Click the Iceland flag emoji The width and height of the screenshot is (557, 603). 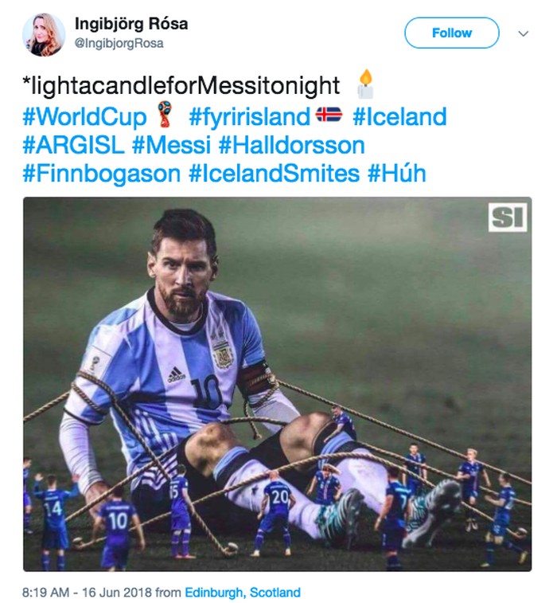pos(329,116)
